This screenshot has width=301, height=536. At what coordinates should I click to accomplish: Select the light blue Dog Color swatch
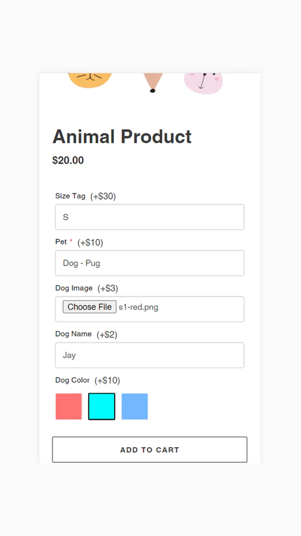pyautogui.click(x=134, y=406)
